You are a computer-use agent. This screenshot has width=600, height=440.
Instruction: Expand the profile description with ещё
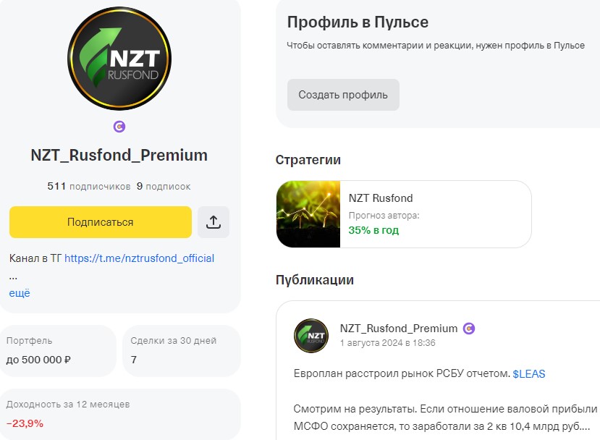tap(20, 293)
